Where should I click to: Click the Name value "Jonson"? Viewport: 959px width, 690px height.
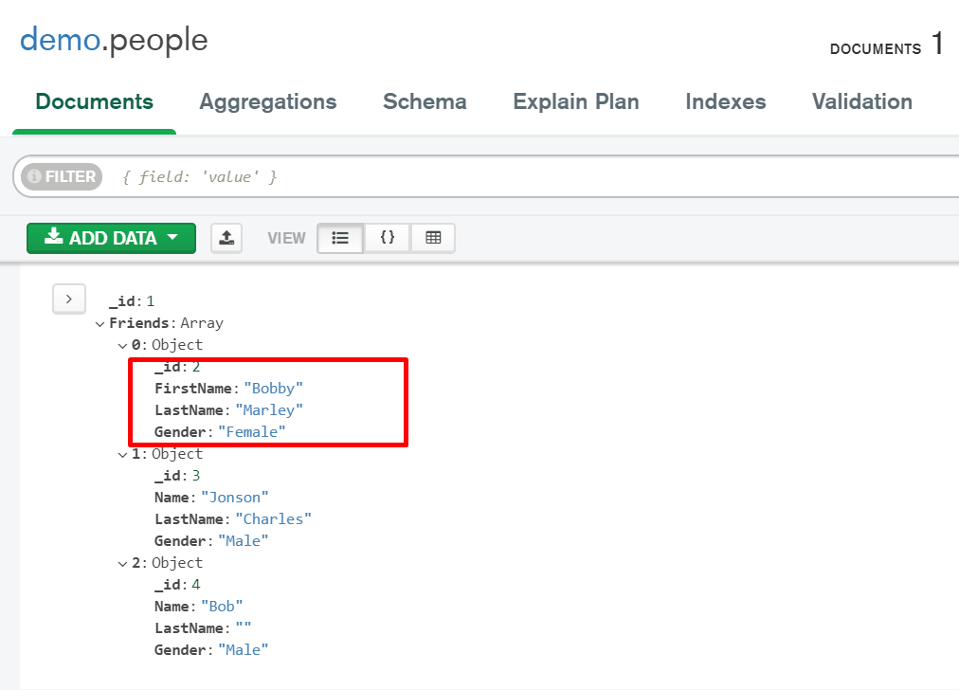click(x=234, y=498)
